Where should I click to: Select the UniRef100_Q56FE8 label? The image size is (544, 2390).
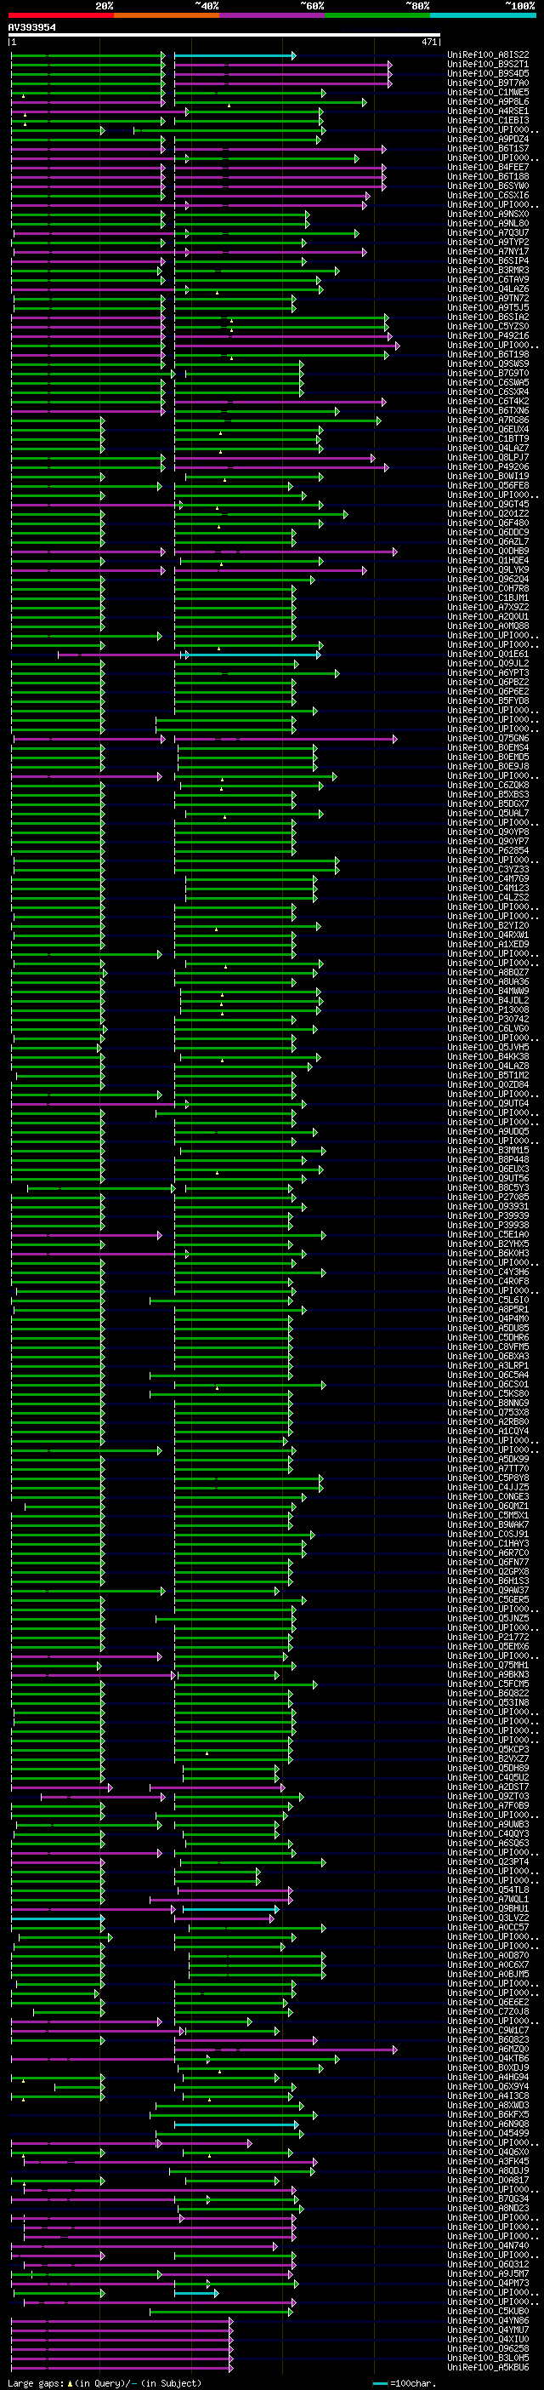[x=489, y=485]
